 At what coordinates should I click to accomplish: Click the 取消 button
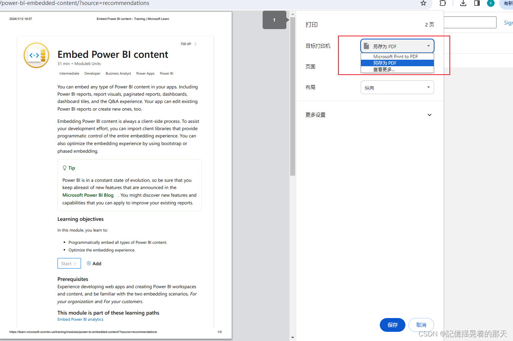(421, 325)
